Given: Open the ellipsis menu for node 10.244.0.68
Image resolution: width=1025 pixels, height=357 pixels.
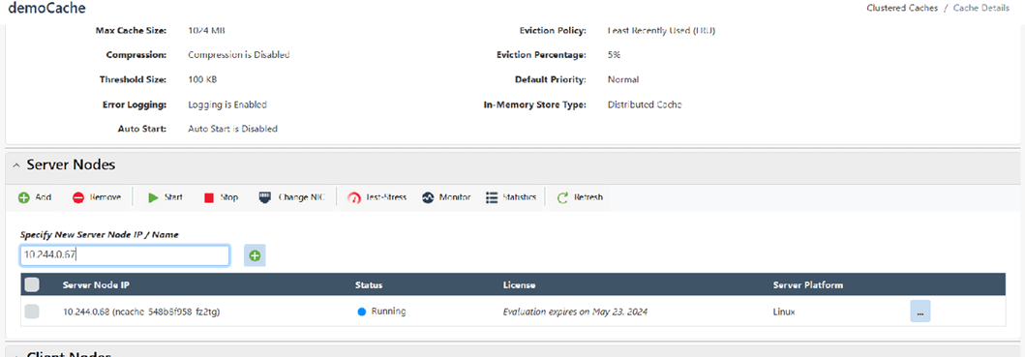Looking at the screenshot, I should (919, 312).
